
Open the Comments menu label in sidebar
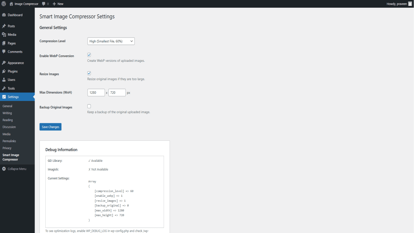tap(15, 52)
